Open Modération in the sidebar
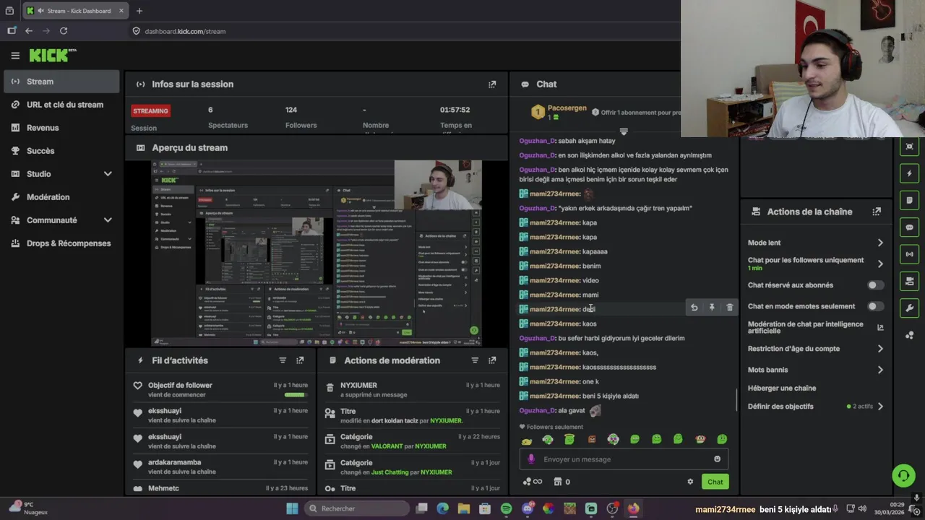The width and height of the screenshot is (925, 520). pyautogui.click(x=61, y=197)
